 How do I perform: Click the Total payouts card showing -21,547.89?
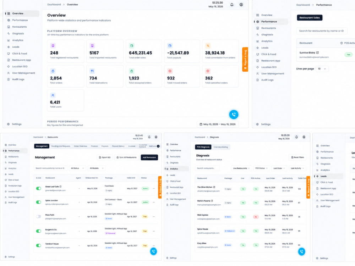pyautogui.click(x=182, y=51)
